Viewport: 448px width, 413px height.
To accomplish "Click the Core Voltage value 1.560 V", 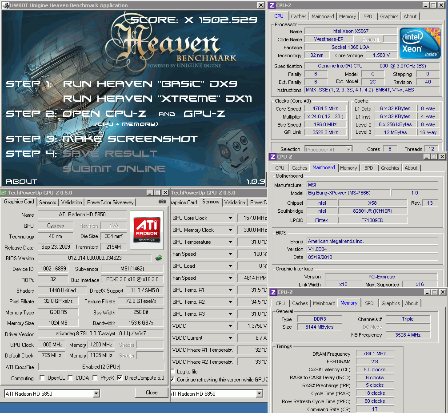I will coord(381,55).
